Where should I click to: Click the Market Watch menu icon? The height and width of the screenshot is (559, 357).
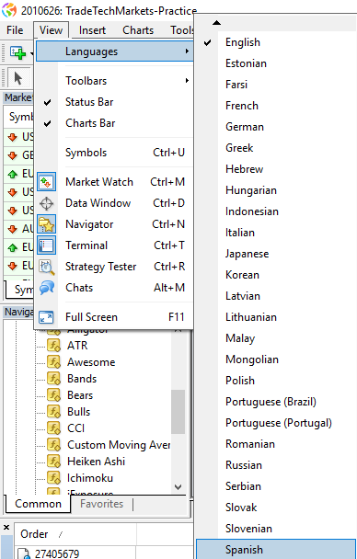tap(46, 182)
